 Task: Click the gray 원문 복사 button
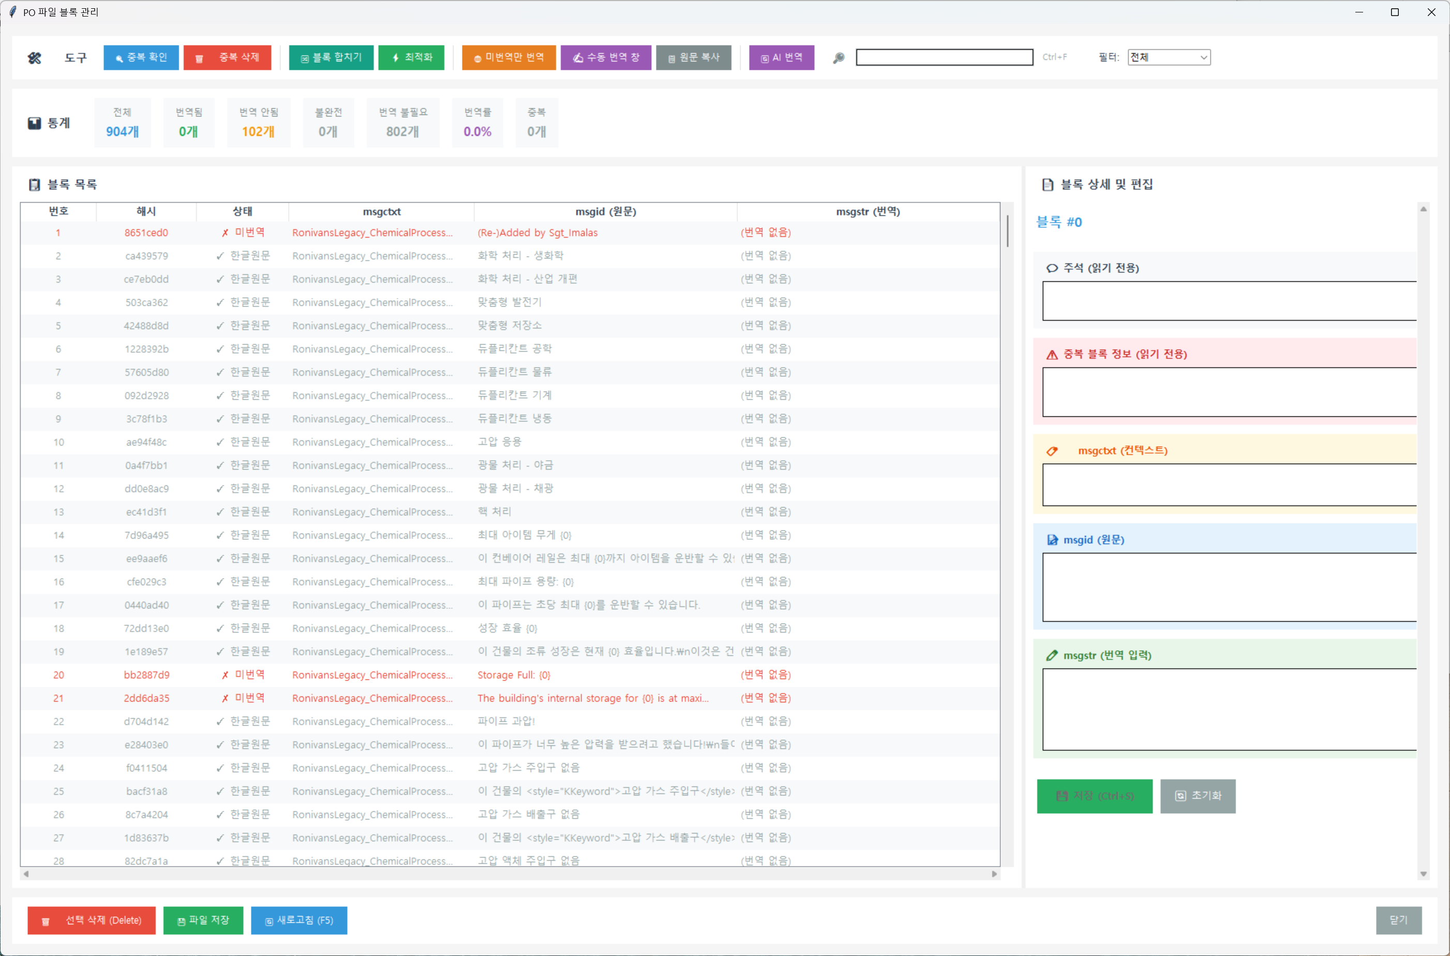click(694, 57)
